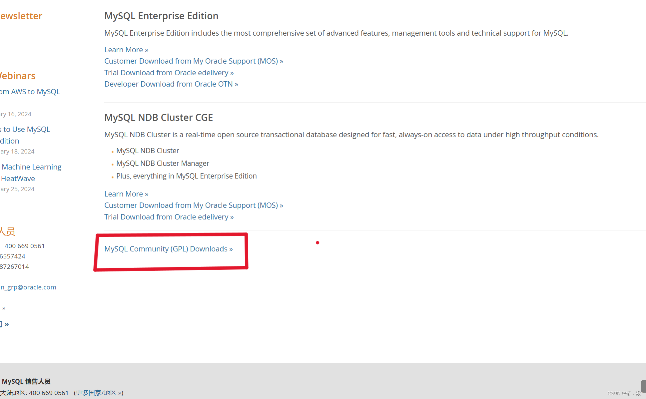The image size is (646, 399).
Task: Open the oracle.com email contact link
Action: pyautogui.click(x=28, y=287)
